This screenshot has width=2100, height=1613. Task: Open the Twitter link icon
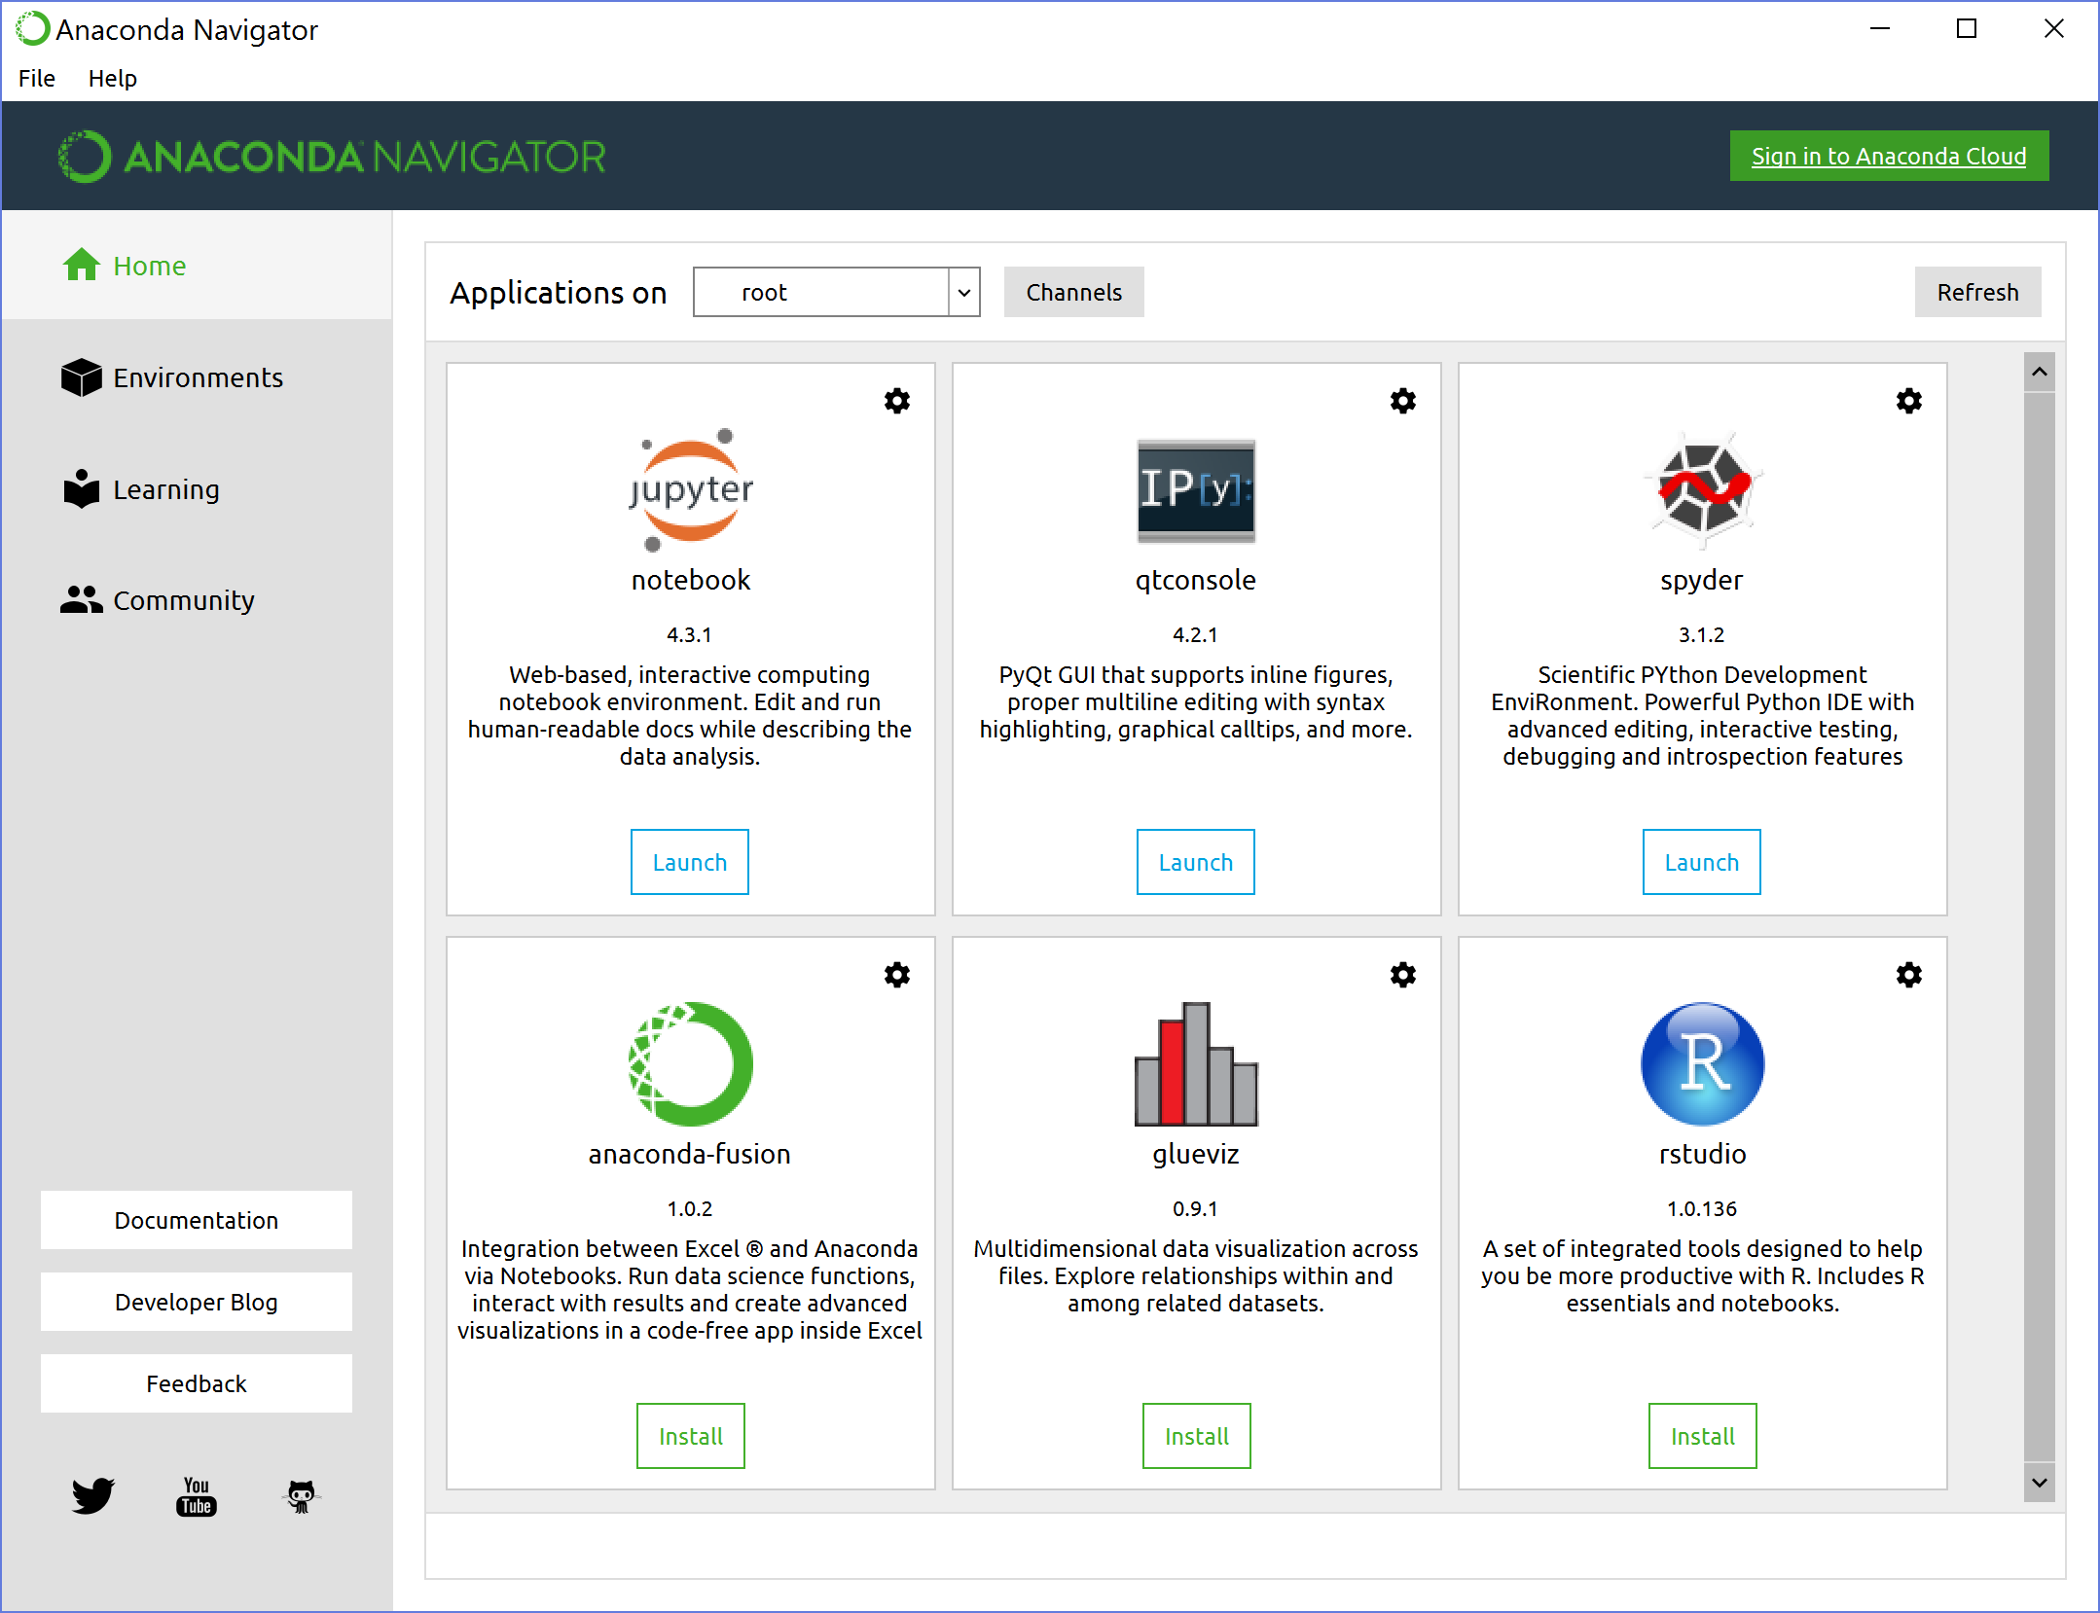(x=93, y=1495)
